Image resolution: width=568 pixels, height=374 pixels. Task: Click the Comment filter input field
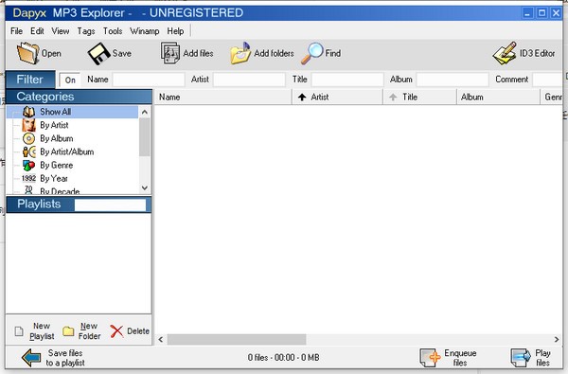(547, 80)
